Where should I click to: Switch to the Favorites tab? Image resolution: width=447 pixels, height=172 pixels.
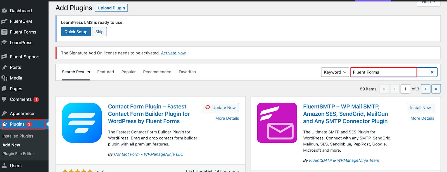pyautogui.click(x=187, y=72)
